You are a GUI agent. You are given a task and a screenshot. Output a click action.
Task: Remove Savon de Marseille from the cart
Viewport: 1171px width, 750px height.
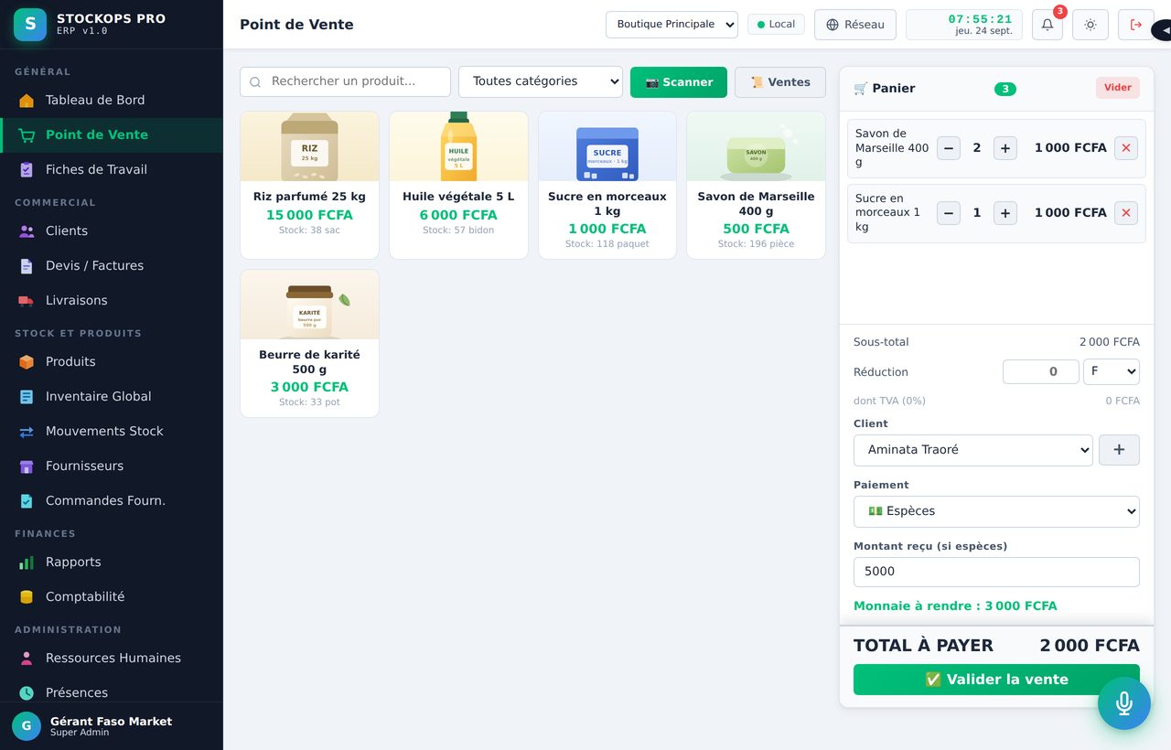[1126, 148]
